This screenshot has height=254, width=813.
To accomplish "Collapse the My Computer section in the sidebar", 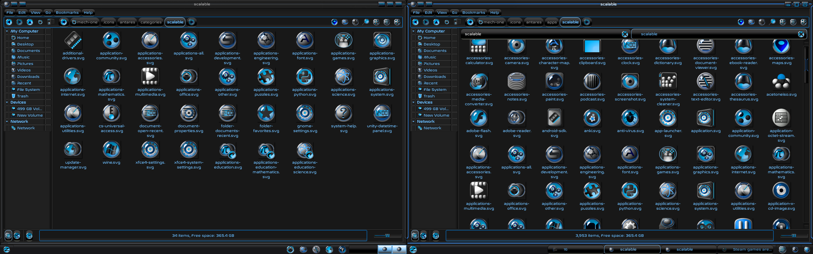I will point(6,31).
